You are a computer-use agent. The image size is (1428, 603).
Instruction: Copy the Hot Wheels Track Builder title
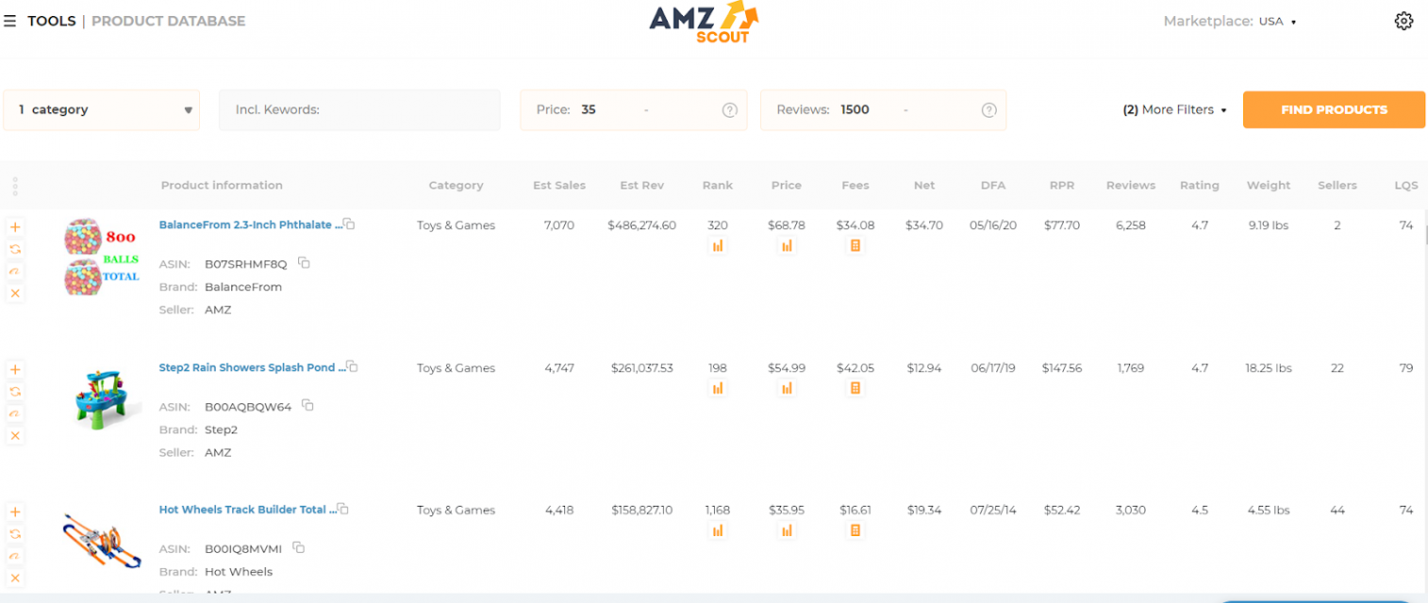[x=343, y=509]
